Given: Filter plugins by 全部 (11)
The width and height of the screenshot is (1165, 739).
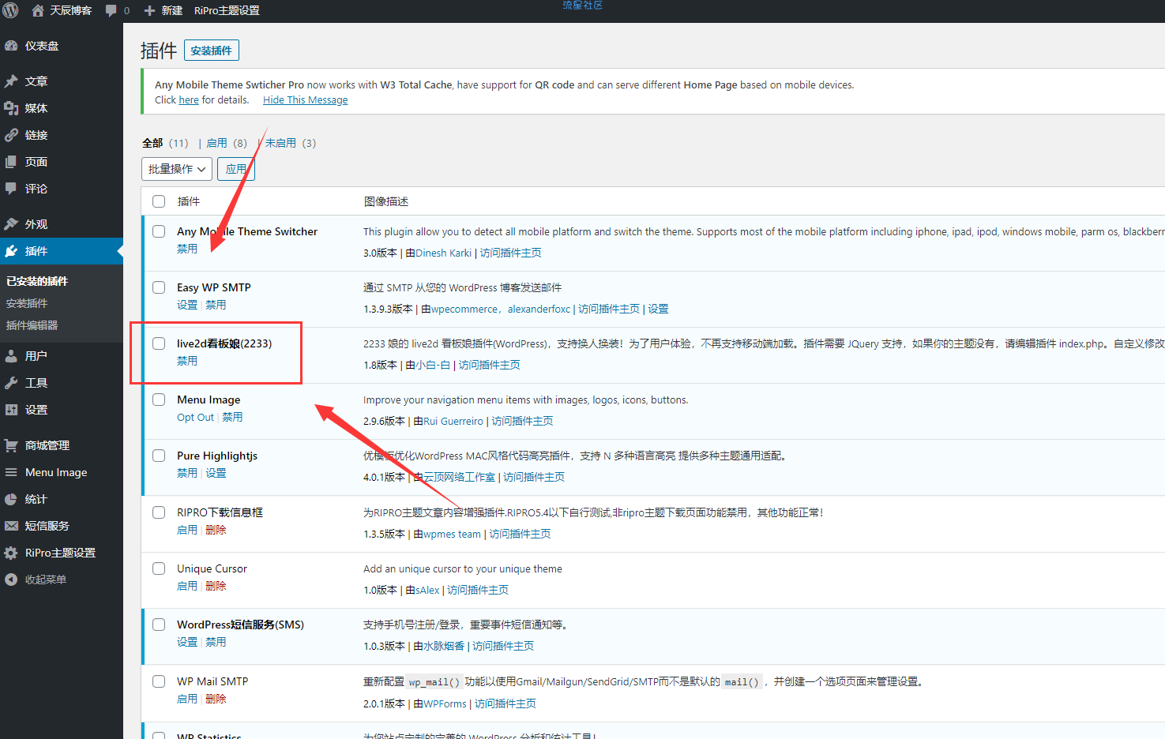Looking at the screenshot, I should click(x=165, y=143).
